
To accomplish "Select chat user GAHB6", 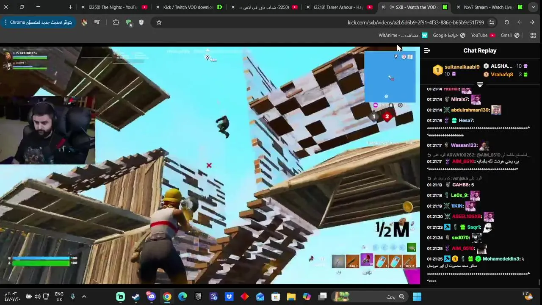I will tap(460, 185).
